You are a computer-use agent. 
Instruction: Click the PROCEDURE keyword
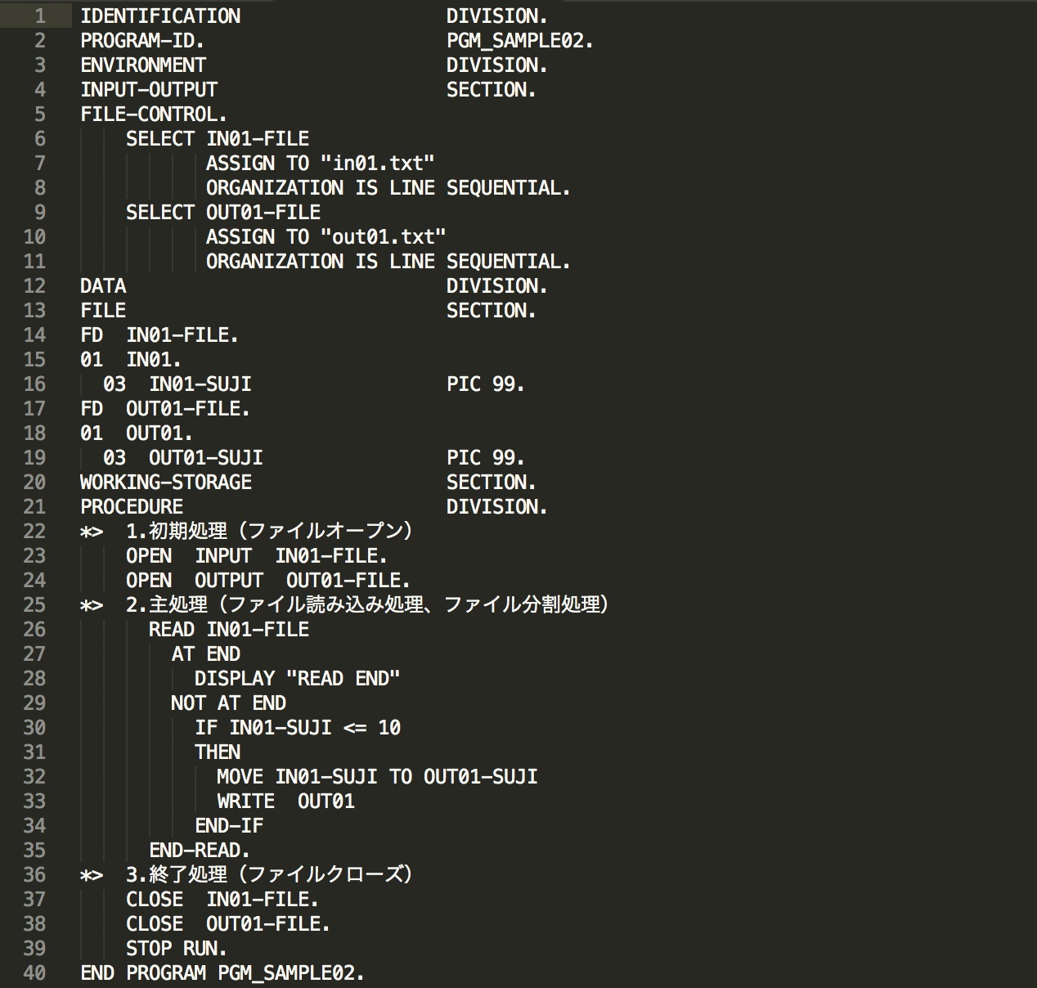click(132, 507)
